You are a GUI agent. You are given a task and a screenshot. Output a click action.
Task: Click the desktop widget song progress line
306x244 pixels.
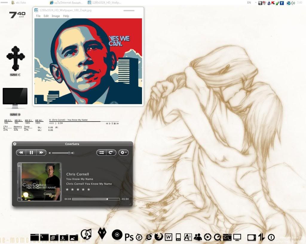pyautogui.click(x=84, y=122)
